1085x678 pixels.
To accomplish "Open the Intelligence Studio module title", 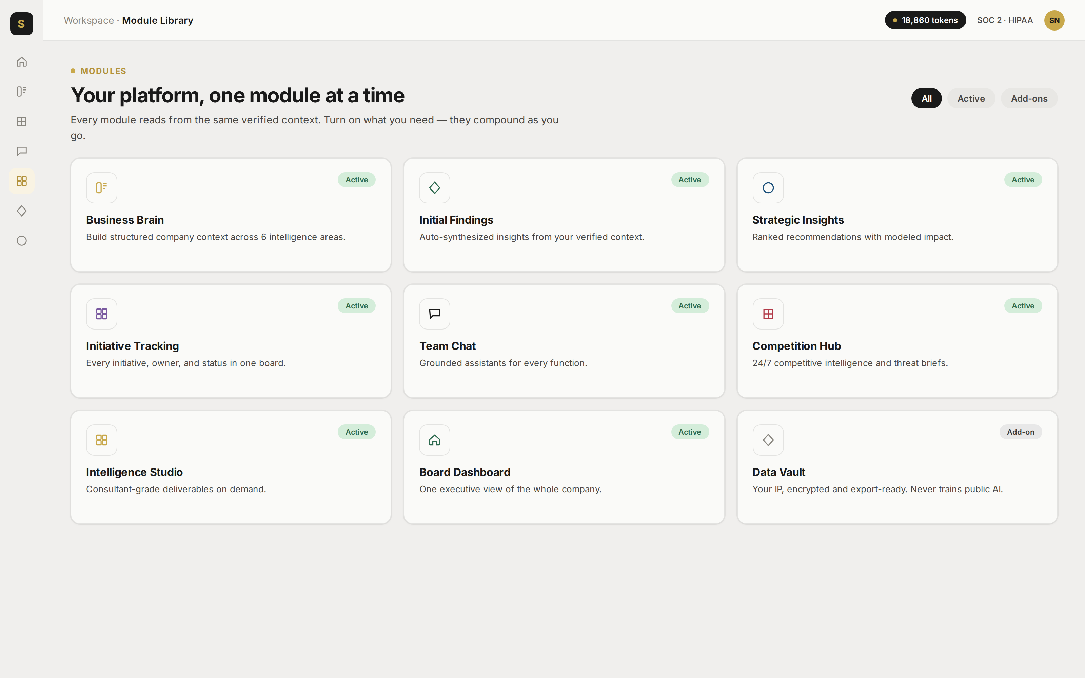I will [x=134, y=472].
